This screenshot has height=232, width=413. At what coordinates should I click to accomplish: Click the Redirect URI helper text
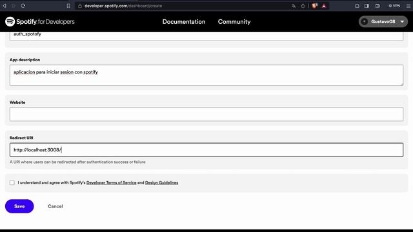(x=77, y=162)
